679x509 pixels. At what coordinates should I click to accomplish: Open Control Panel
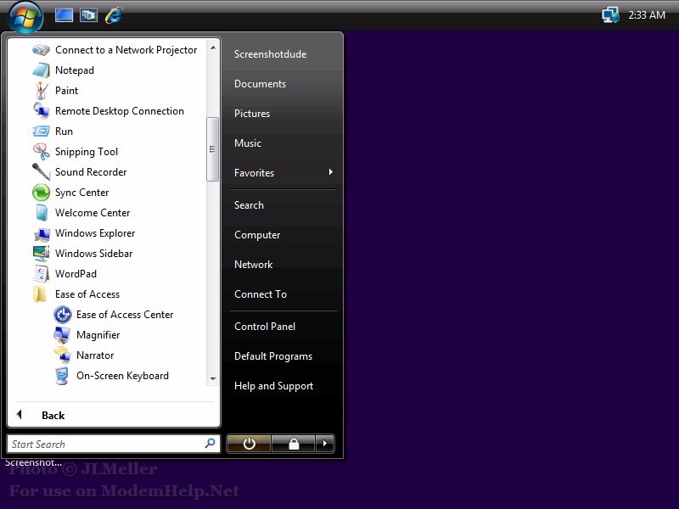265,327
